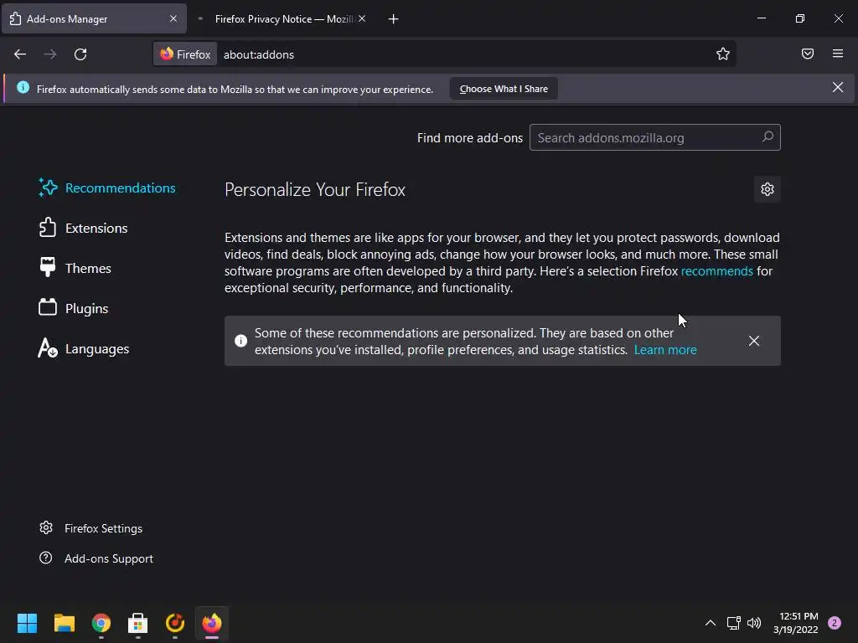858x643 pixels.
Task: Open the Windows Start menu
Action: (x=27, y=623)
